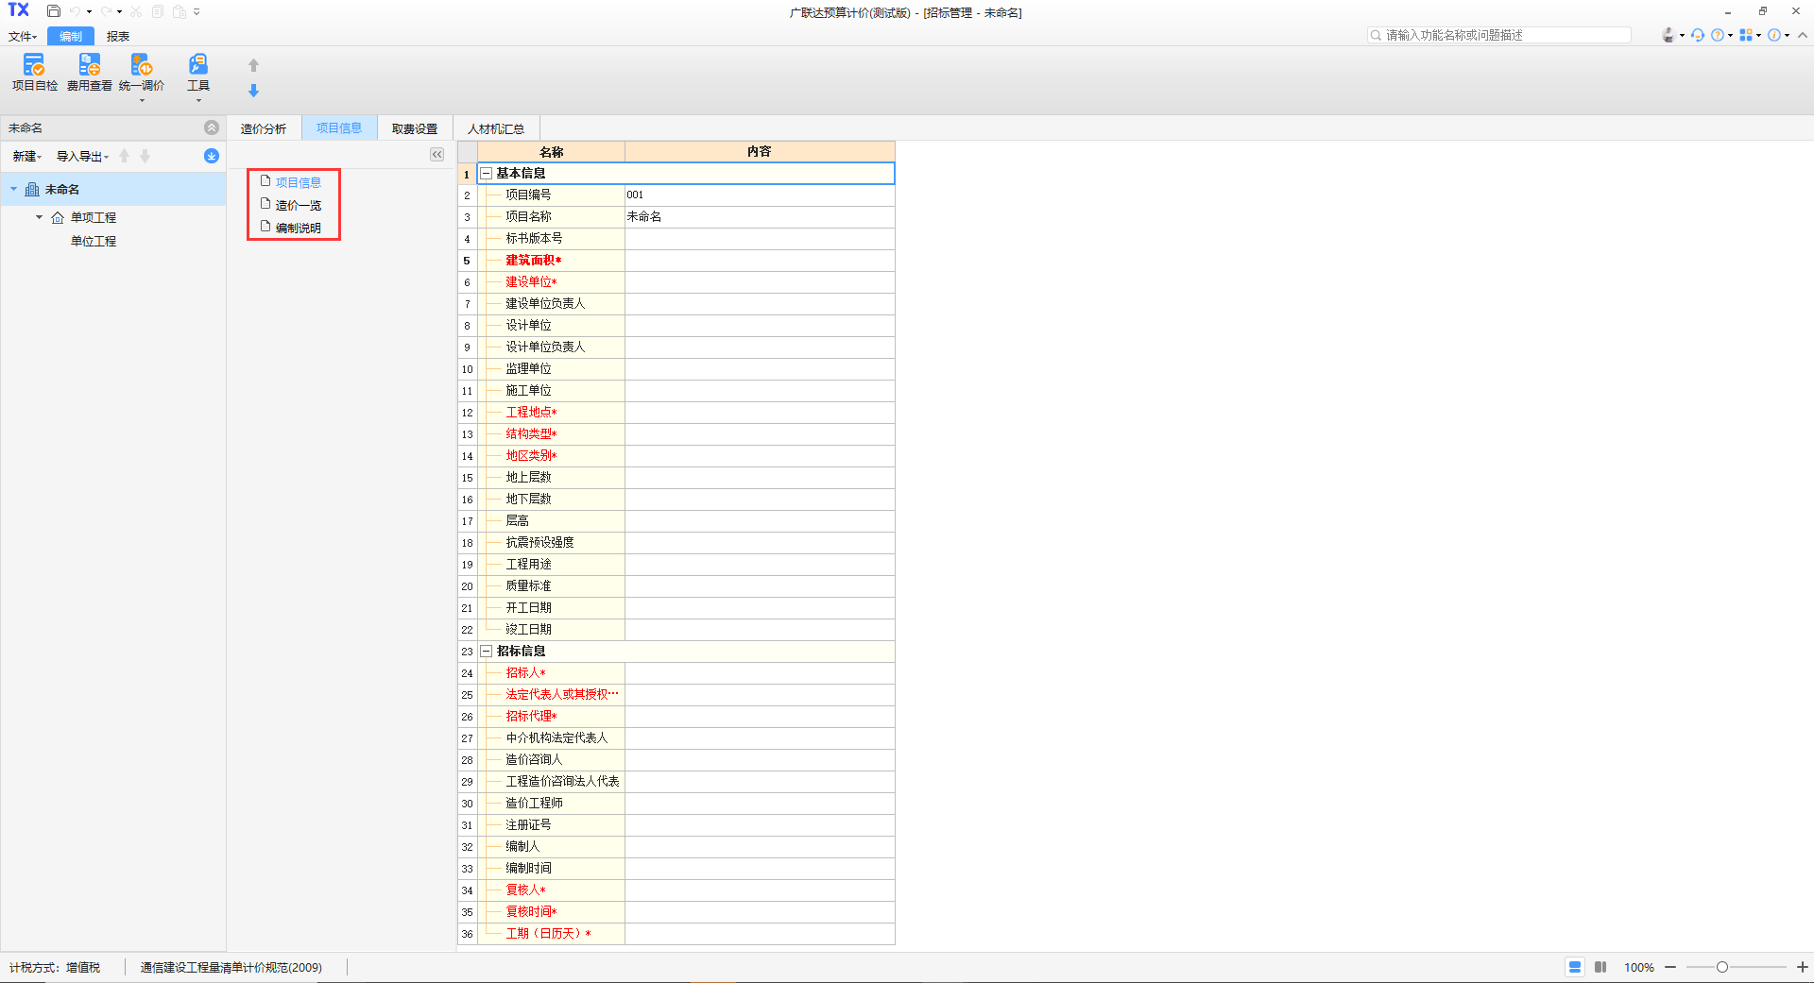Switch to the 取费设置 tab
Screen dimensions: 1814x983
[x=415, y=128]
